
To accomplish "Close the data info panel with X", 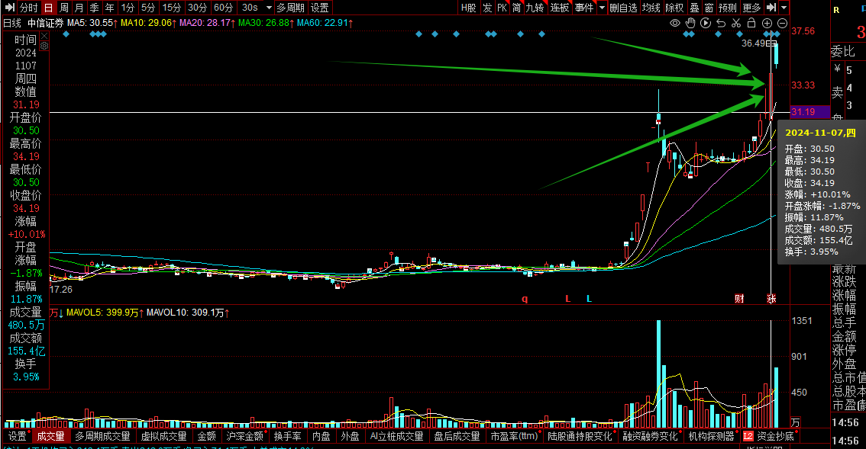I will (x=44, y=37).
